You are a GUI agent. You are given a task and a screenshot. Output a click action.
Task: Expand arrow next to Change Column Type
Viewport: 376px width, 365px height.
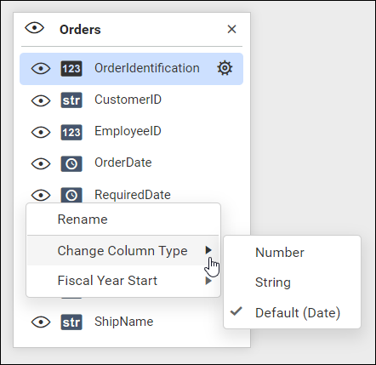(208, 250)
